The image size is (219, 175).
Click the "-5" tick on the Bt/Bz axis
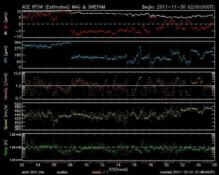click(18, 31)
